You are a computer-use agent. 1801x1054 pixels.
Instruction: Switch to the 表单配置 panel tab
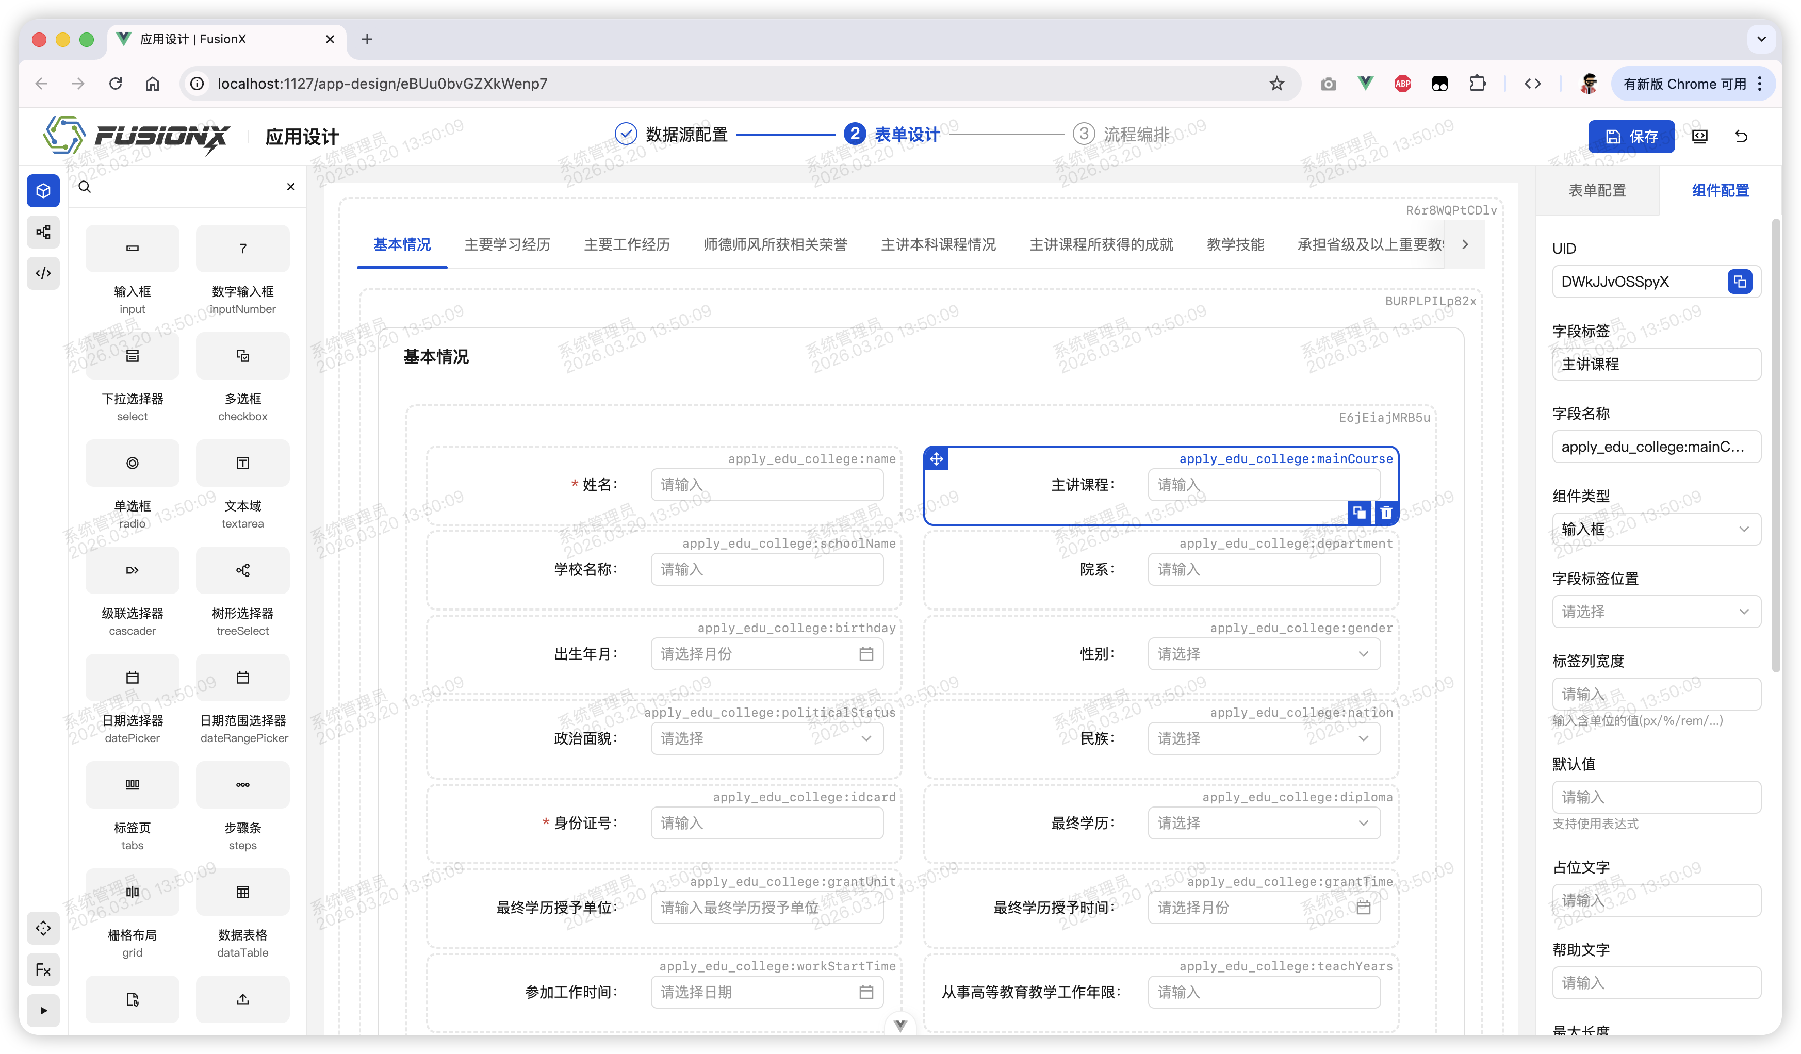pos(1597,190)
